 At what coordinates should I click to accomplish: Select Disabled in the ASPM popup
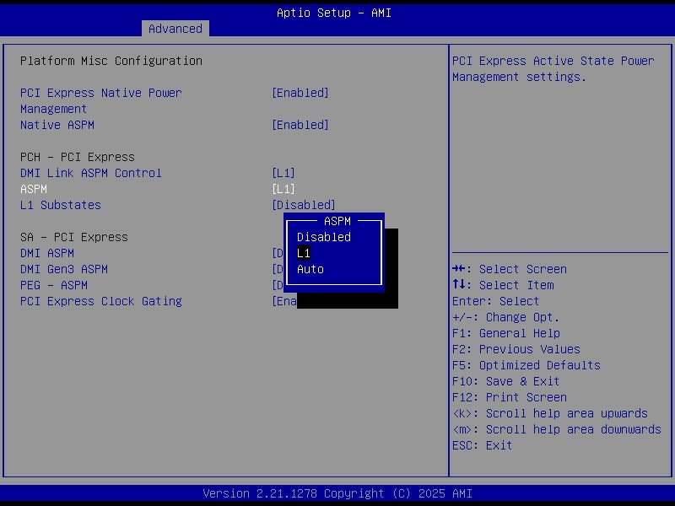coord(323,237)
